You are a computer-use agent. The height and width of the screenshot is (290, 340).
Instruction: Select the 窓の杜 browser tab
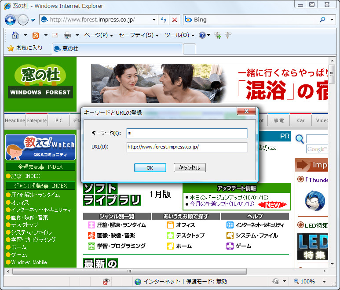pos(117,48)
